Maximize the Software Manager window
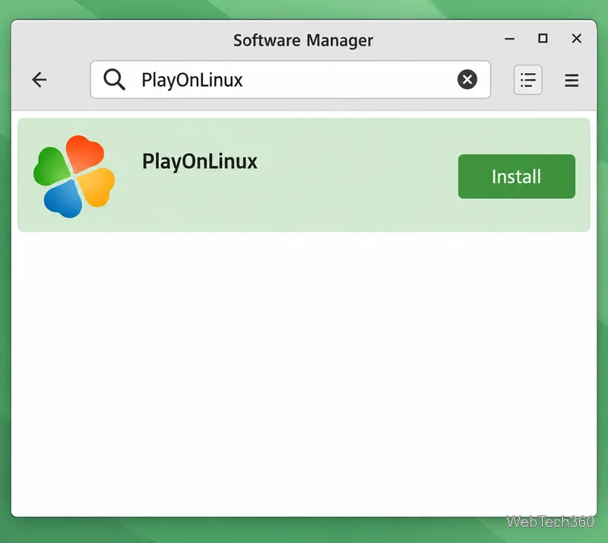Image resolution: width=608 pixels, height=543 pixels. [543, 39]
